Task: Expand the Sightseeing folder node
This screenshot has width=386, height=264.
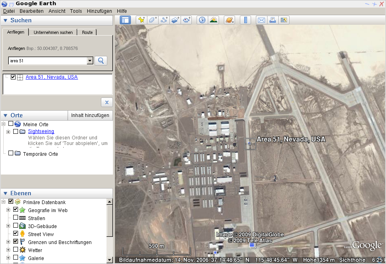Action: point(8,132)
